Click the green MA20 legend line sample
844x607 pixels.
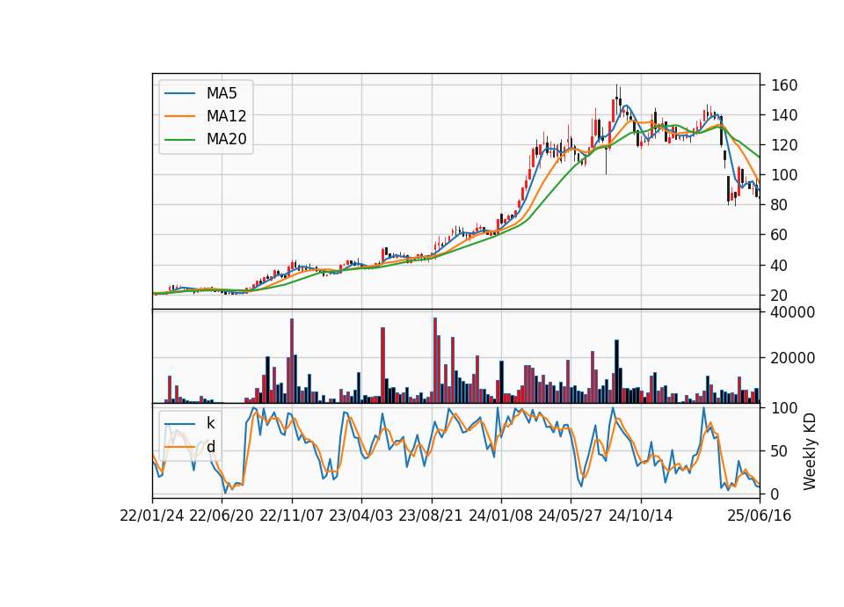pos(179,140)
